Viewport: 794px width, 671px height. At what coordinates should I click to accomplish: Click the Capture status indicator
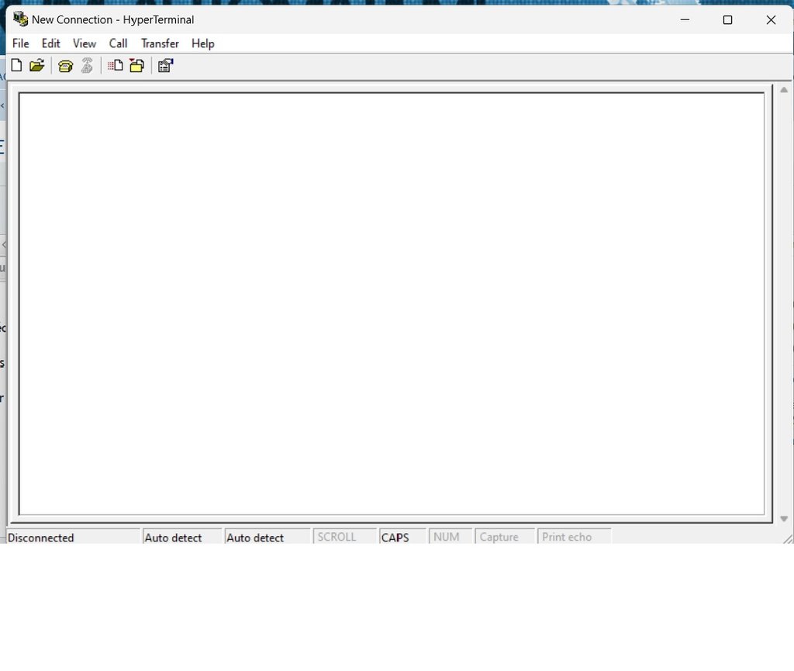[504, 537]
